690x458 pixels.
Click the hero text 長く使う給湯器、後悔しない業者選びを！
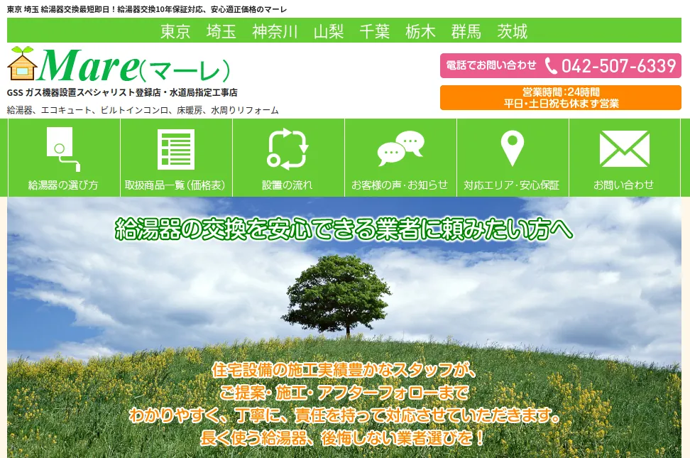pyautogui.click(x=343, y=438)
